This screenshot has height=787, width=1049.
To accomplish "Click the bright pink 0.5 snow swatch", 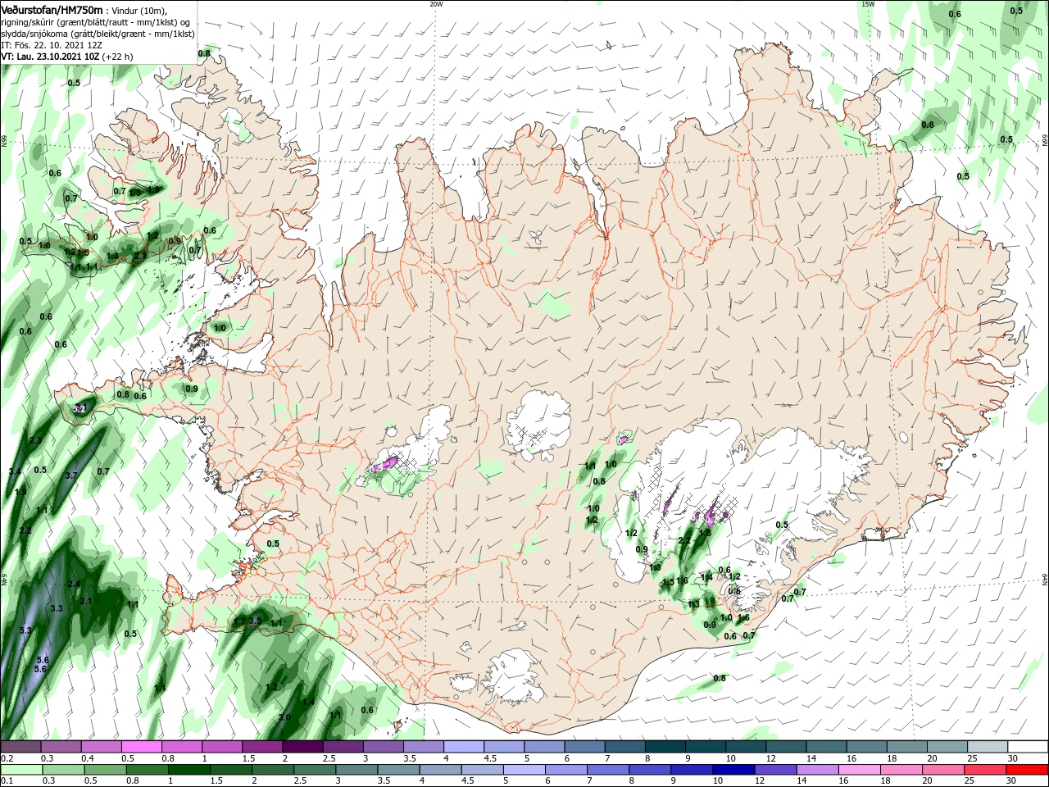I will 142,747.
